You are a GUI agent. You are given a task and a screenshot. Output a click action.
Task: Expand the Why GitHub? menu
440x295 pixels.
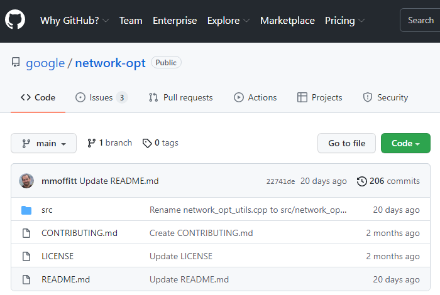click(x=74, y=21)
